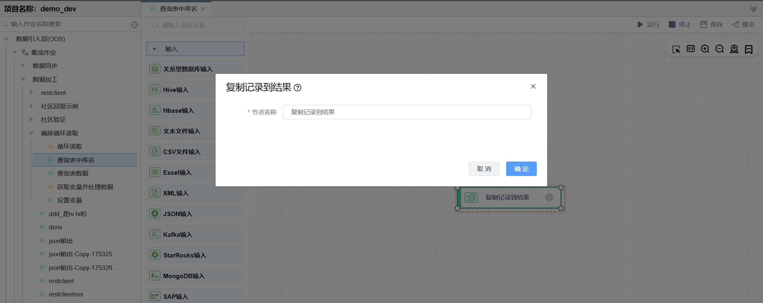Collapse the 数据加工 tree branch
Viewport: 763px width, 303px height.
(x=23, y=79)
